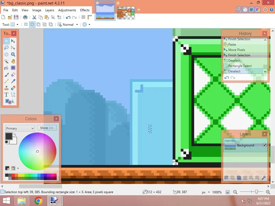Click the More >> button in Colors
Viewport: 275px width, 206px height.
(x=47, y=128)
